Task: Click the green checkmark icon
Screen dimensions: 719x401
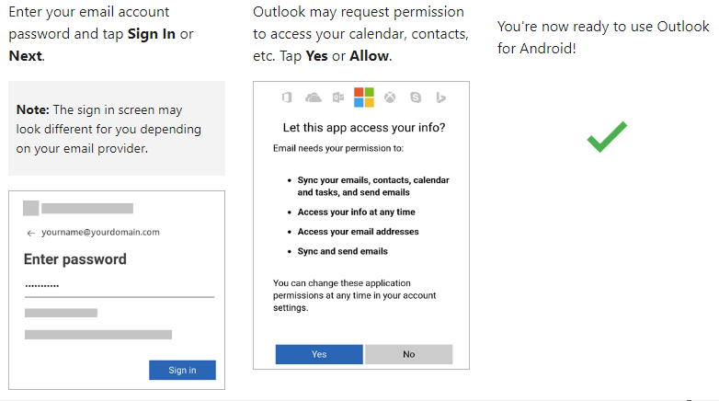Action: (607, 137)
